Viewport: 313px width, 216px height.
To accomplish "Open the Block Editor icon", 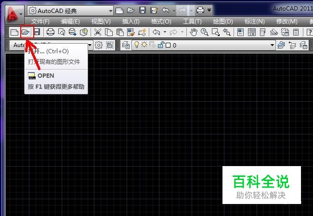I will coord(142,32).
